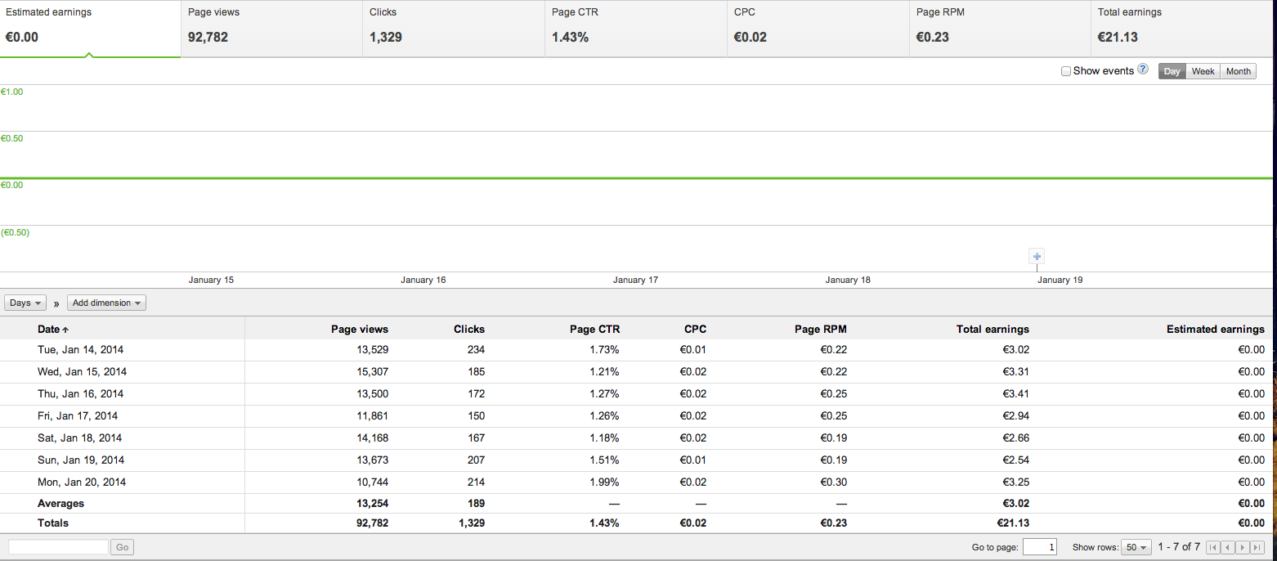Click the Show events help question mark icon
This screenshot has height=561, width=1277.
click(1143, 70)
